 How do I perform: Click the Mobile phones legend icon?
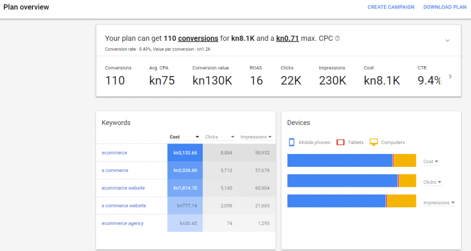coord(291,142)
